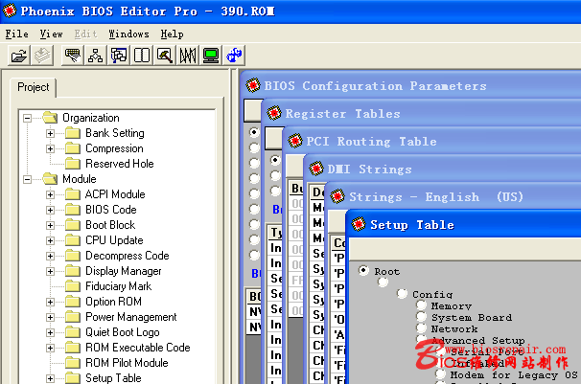Select the Decompress Code tree item
Screen dimensions: 581x384
tap(128, 256)
